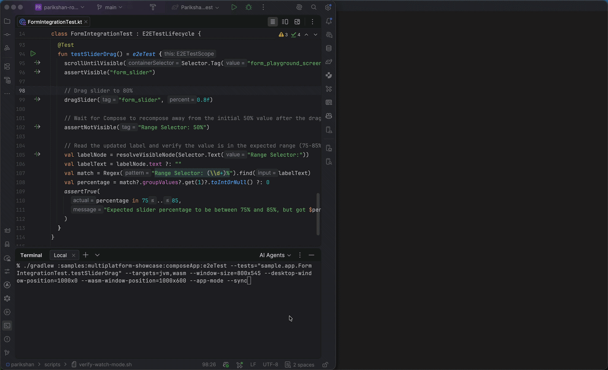Open the 2 spaces indent selector
The image size is (608, 370).
(300, 365)
